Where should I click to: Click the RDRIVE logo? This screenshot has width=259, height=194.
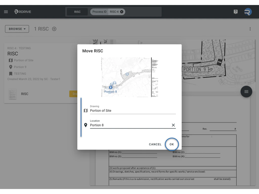tap(23, 12)
